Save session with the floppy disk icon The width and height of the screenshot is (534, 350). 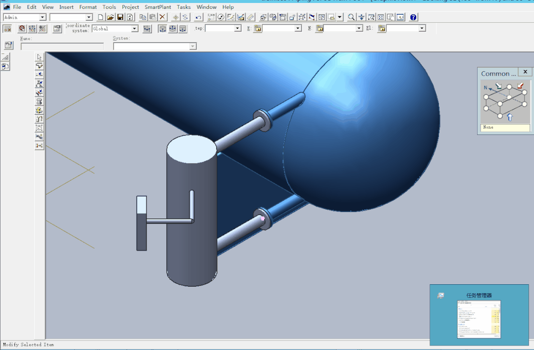click(x=120, y=17)
